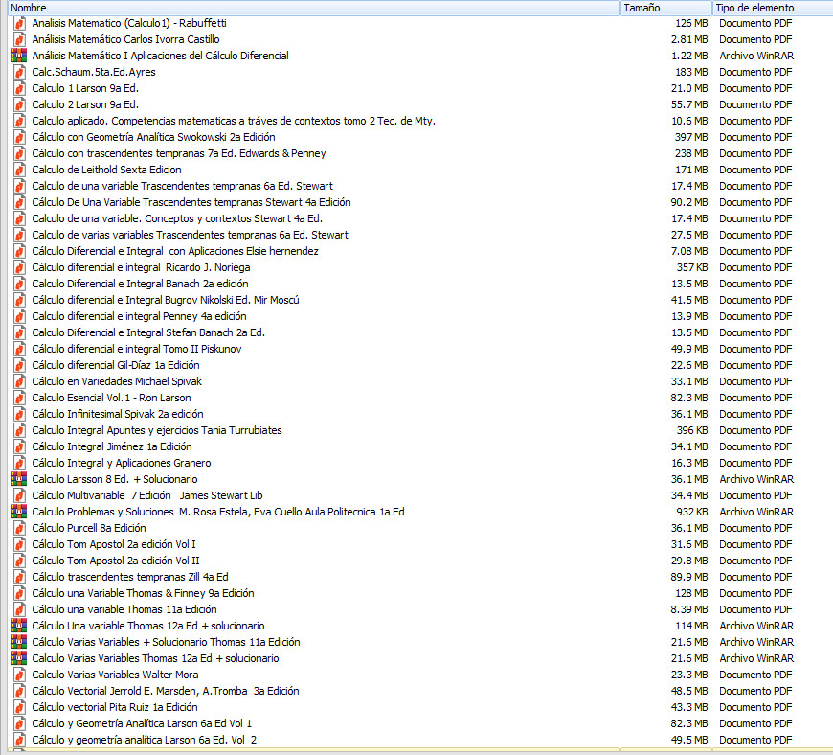Click the PDF icon of Cálculo en Variedades Michael Spivak
The height and width of the screenshot is (755, 833).
(x=19, y=381)
